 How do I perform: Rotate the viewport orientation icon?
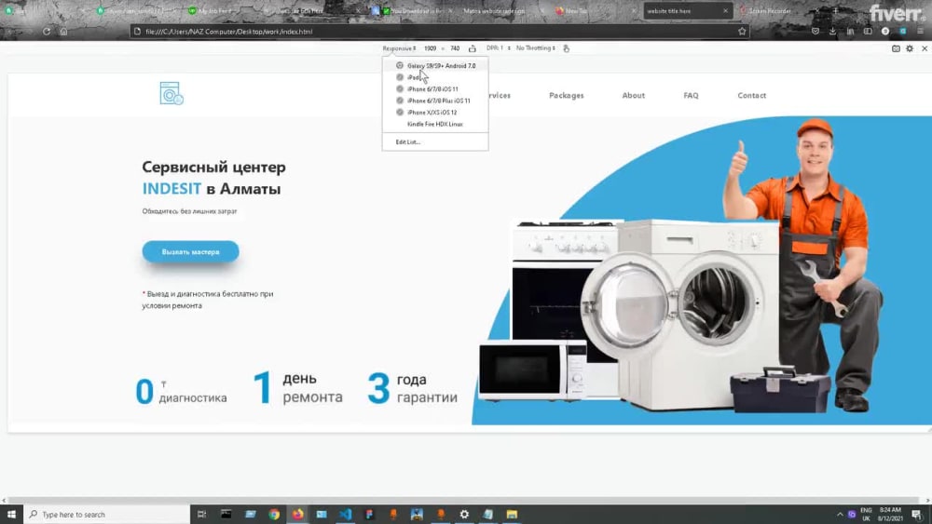point(472,48)
